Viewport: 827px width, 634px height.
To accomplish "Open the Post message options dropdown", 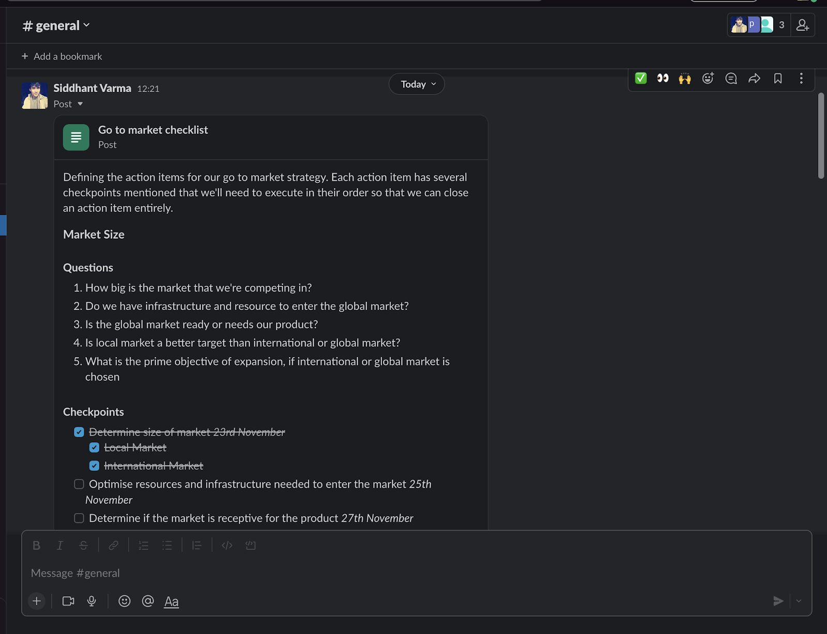I will (68, 104).
